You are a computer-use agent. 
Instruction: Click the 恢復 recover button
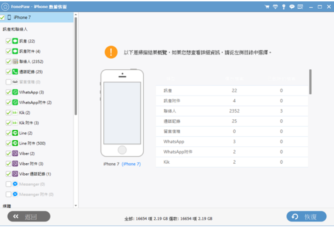click(306, 216)
